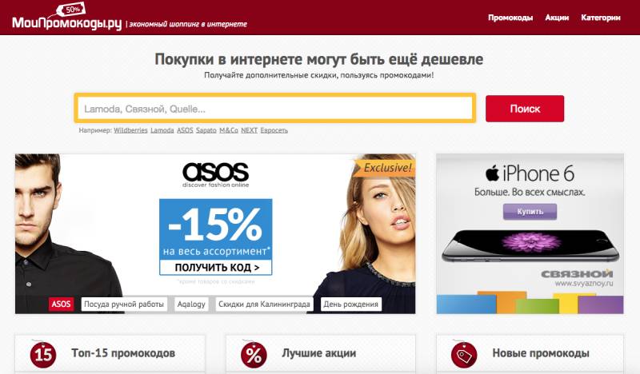Click the МоиПромокоды.ру site logo
This screenshot has width=640, height=374.
[67, 17]
